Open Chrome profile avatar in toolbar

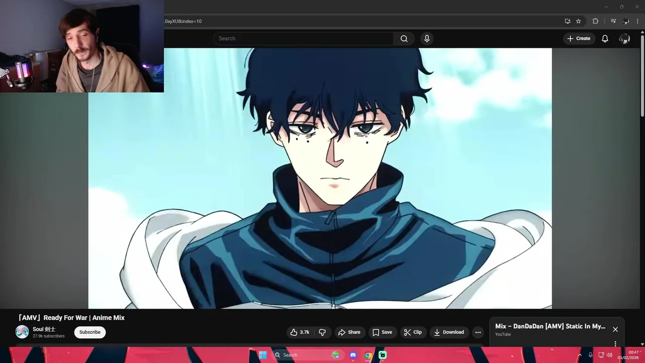coord(626,21)
